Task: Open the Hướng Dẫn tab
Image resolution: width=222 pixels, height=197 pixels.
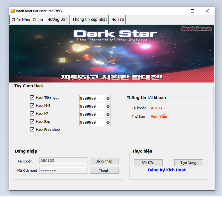Action: click(x=57, y=20)
